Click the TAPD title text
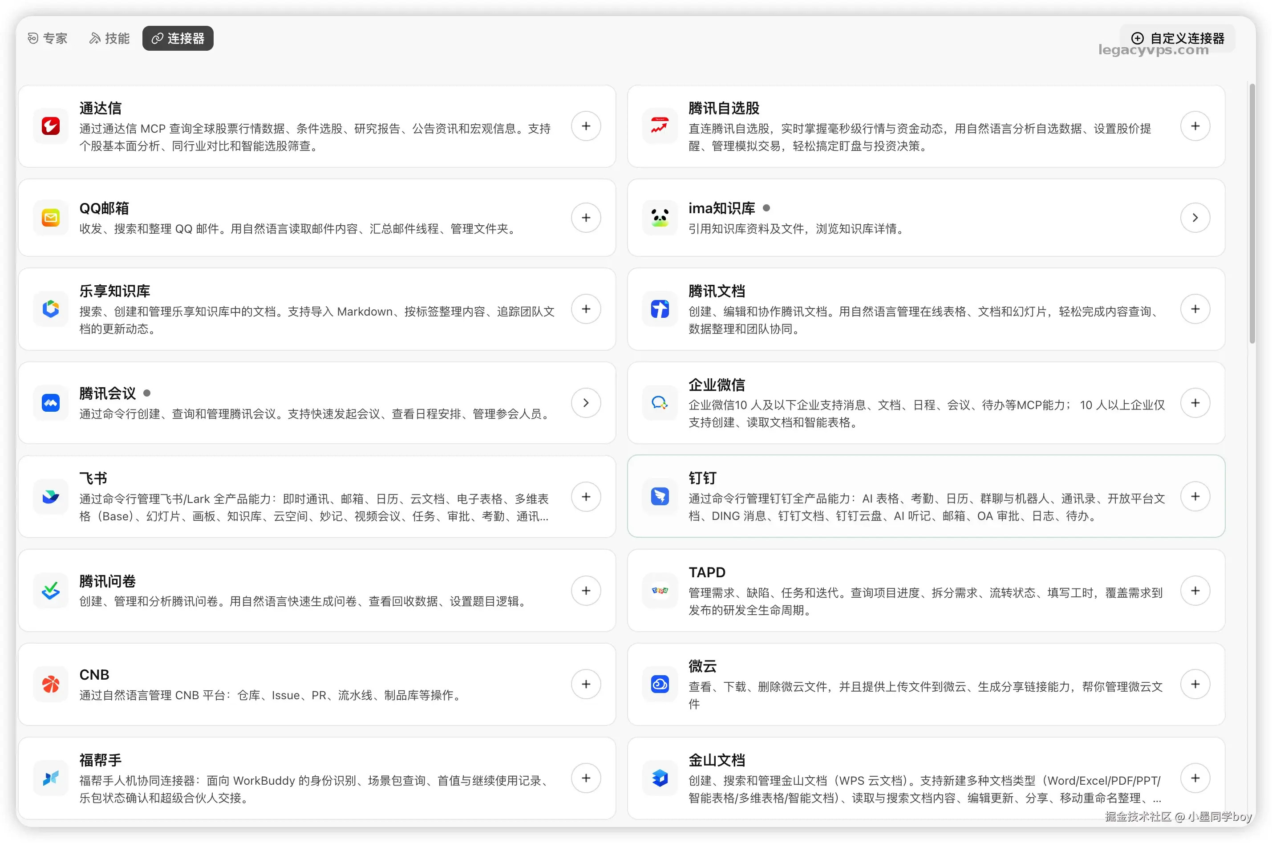This screenshot has width=1272, height=843. point(707,572)
